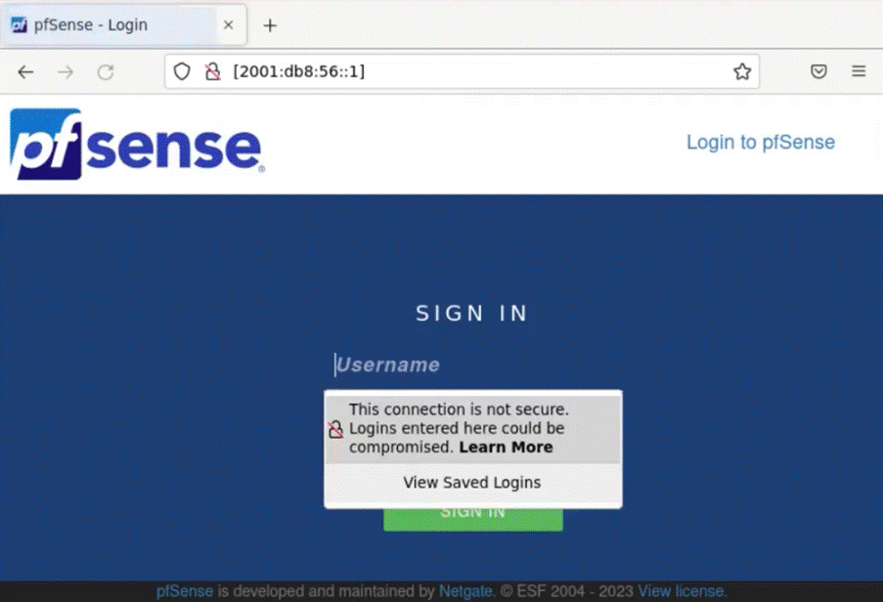Screen dimensions: 883x602
Task: Click the Login to pfSense heading
Action: [x=760, y=143]
